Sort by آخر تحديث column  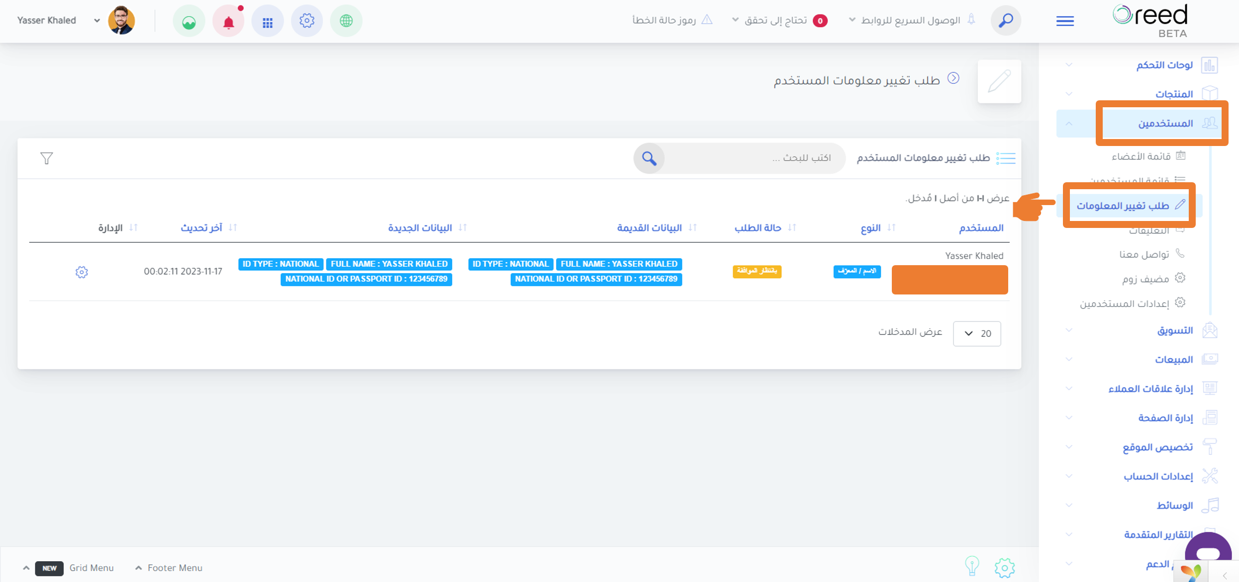209,227
